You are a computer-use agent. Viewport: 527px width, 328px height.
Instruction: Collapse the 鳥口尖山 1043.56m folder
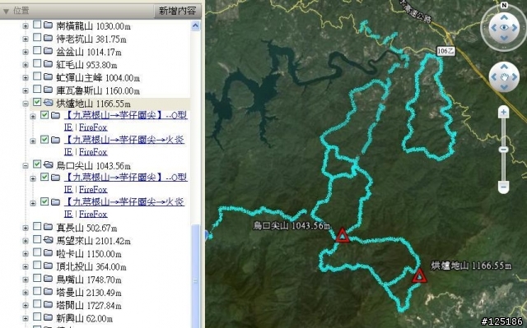tap(26, 166)
